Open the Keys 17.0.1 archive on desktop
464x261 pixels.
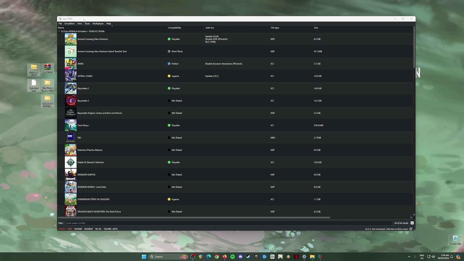tap(47, 69)
